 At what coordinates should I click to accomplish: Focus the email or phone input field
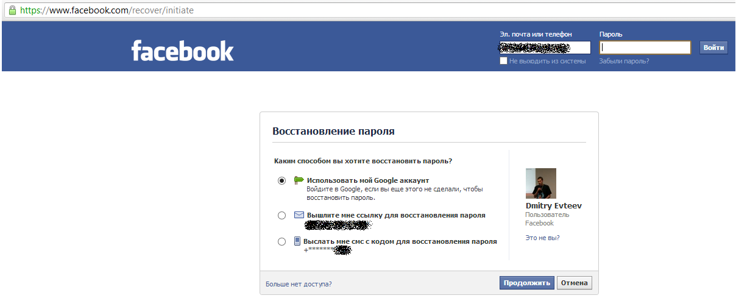pos(545,48)
